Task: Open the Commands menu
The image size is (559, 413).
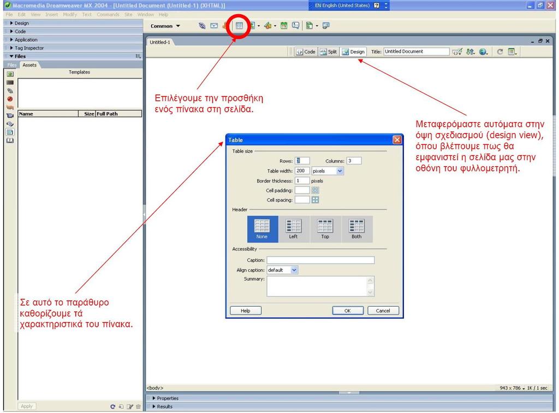Action: [x=108, y=15]
